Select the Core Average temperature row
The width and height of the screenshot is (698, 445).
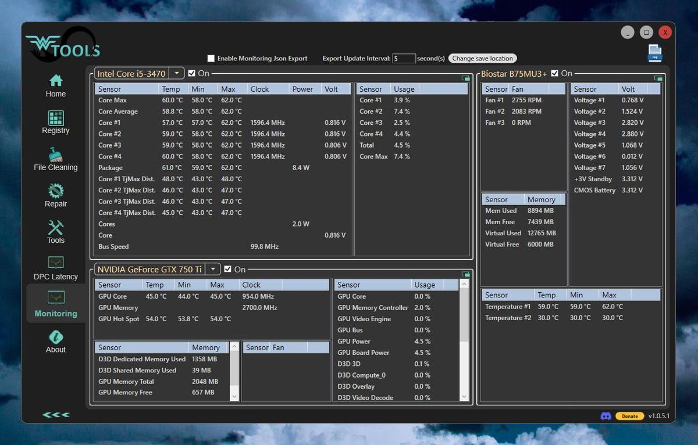tap(223, 111)
